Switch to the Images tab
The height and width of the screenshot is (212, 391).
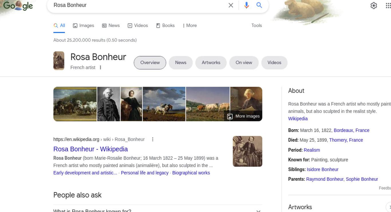[84, 25]
